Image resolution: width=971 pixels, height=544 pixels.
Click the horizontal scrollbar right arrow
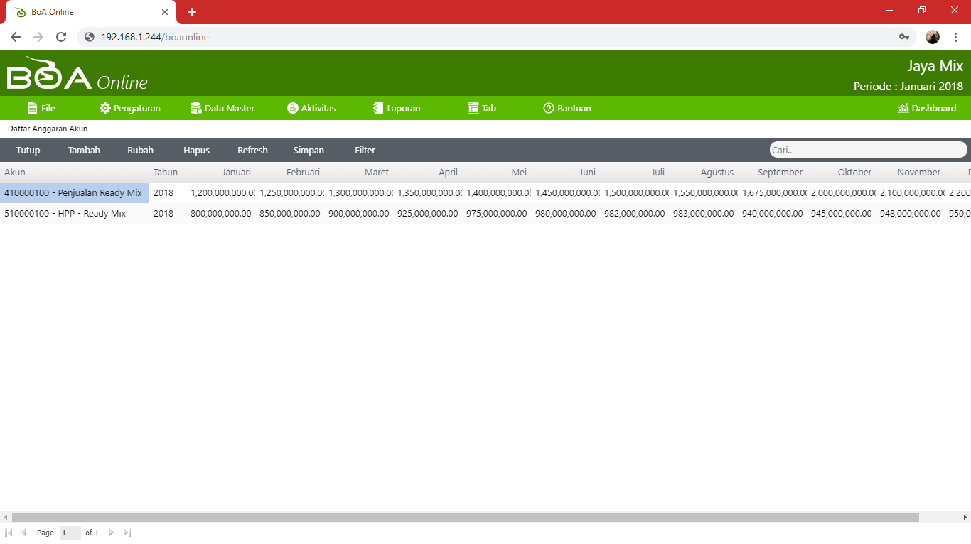(965, 518)
